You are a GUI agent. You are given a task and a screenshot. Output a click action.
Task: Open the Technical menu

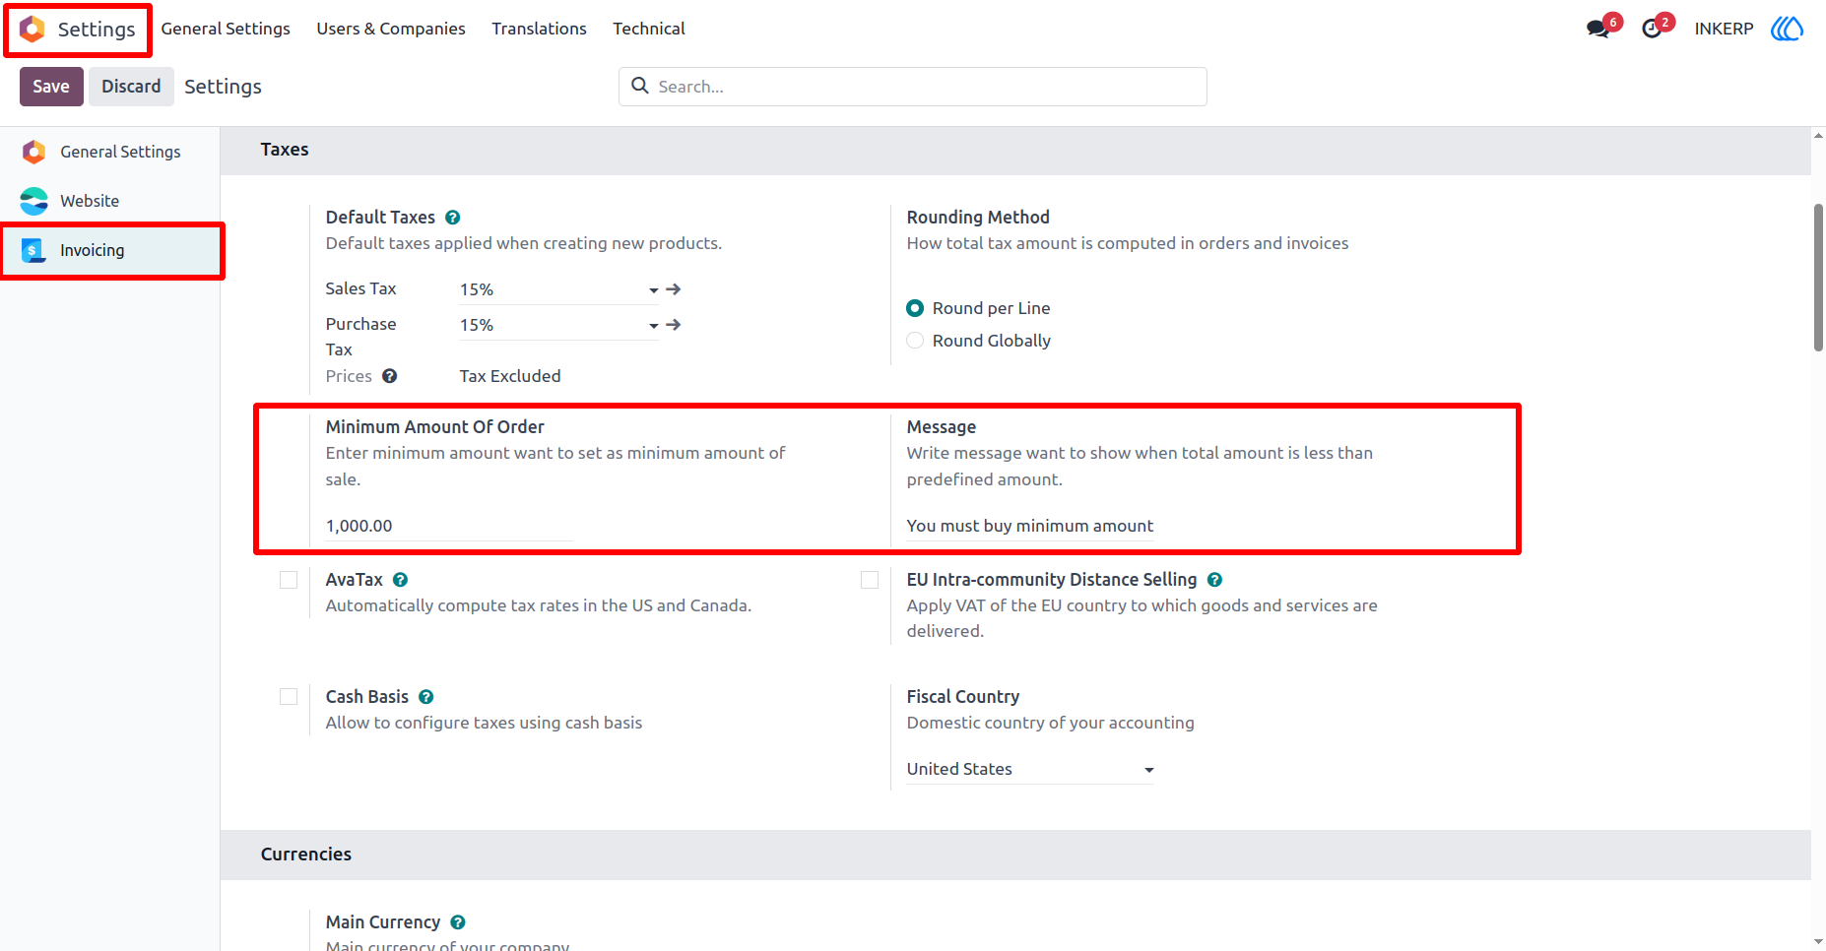649,29
